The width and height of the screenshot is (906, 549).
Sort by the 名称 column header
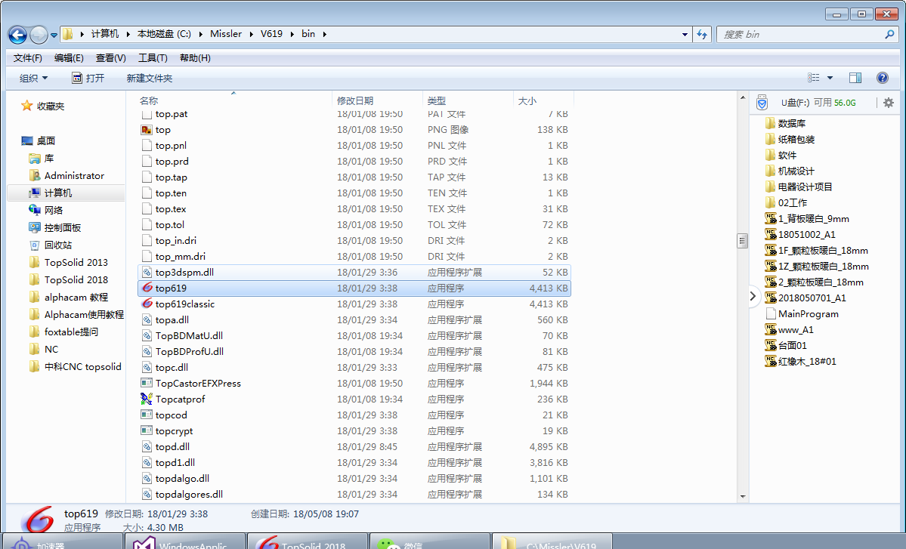pos(149,100)
